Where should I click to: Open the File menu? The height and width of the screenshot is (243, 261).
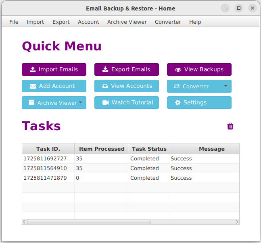pos(14,22)
